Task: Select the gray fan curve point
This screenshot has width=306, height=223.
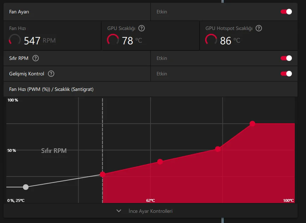Action: [26, 187]
